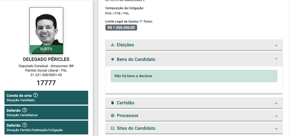Viewport: 290px width, 136px height.
Task: Click the laptop icon beside Sites do Candidato
Action: click(112, 128)
